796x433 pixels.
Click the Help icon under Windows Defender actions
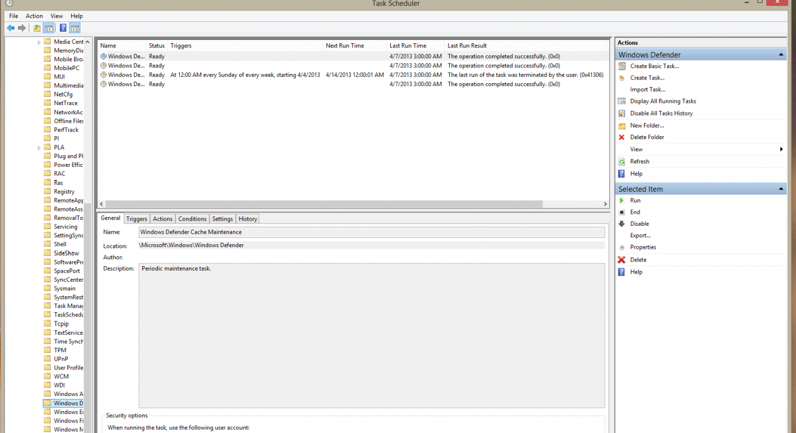[x=621, y=174]
